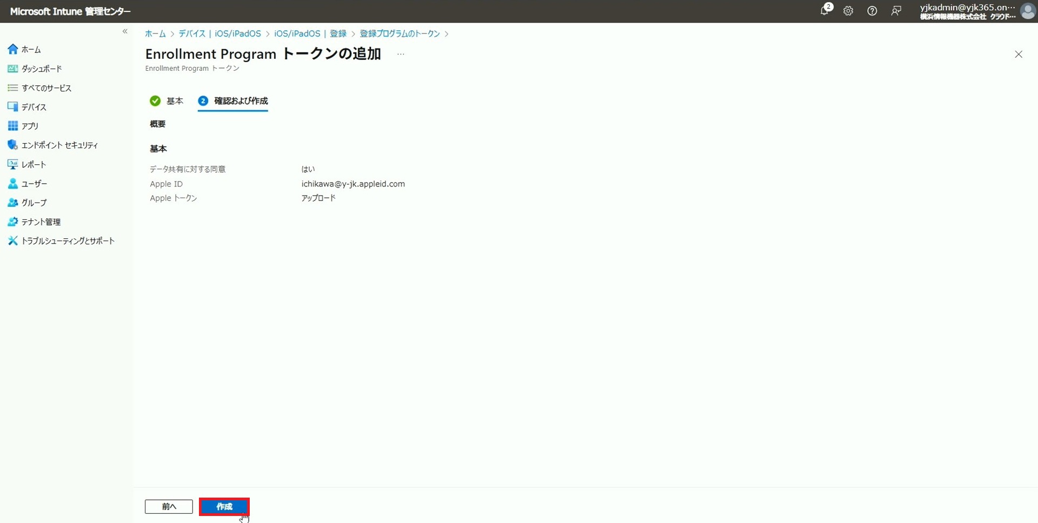Open Endpoint Security shield icon
This screenshot has width=1038, height=523.
click(13, 145)
